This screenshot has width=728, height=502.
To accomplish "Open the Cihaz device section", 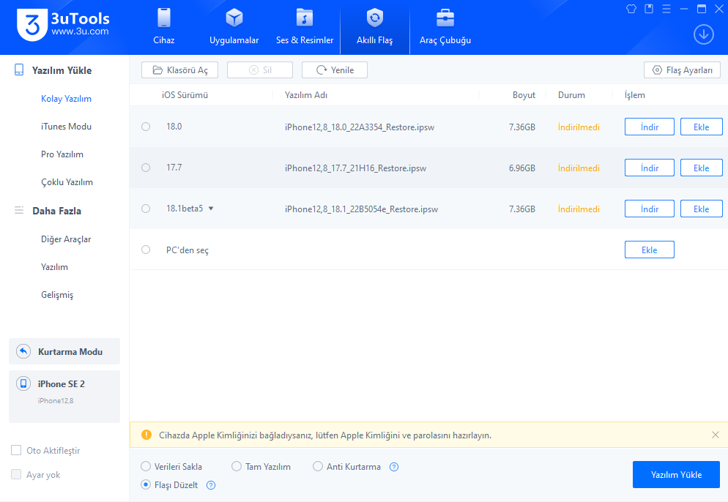I will [x=164, y=27].
